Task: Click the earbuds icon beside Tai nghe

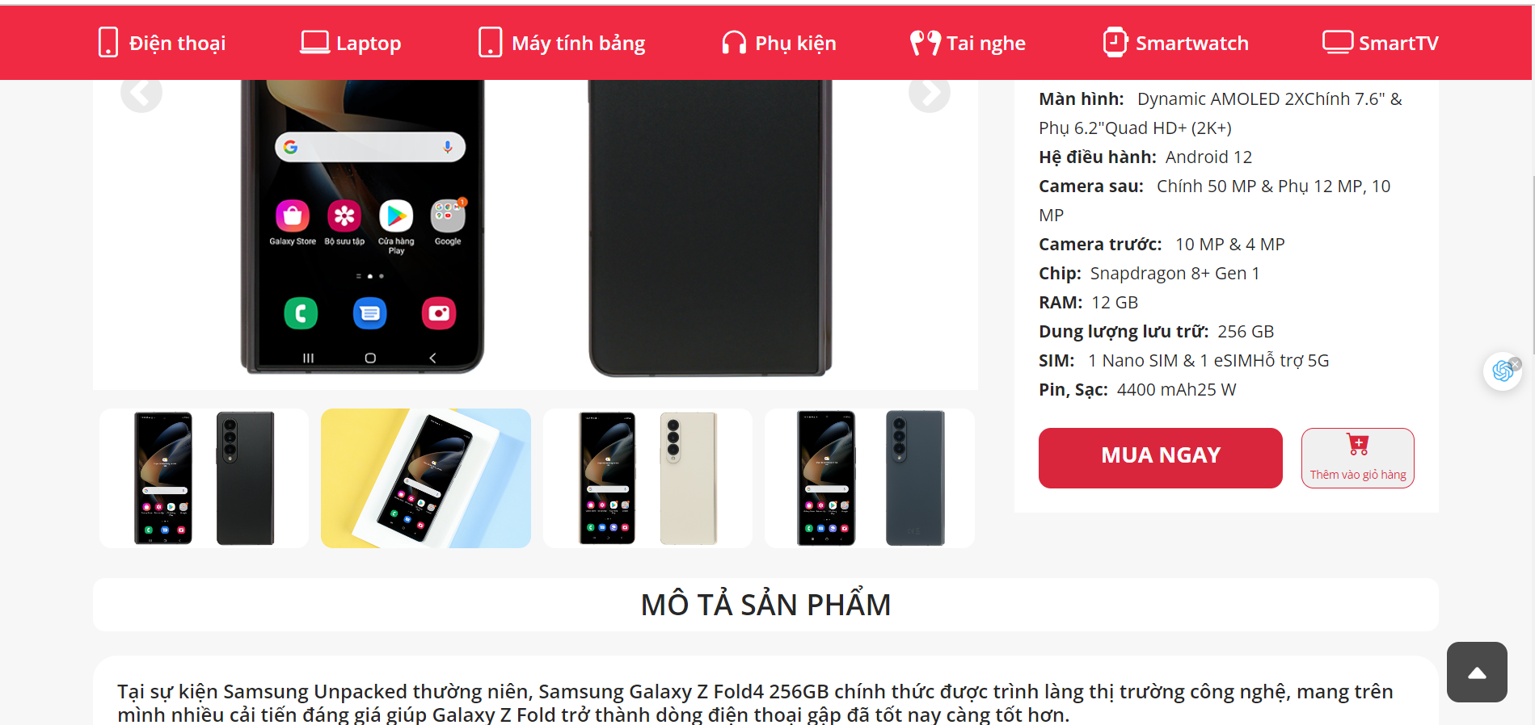Action: click(925, 42)
